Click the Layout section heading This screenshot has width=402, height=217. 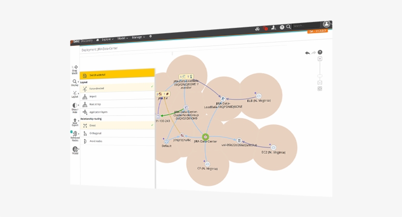tap(84, 82)
